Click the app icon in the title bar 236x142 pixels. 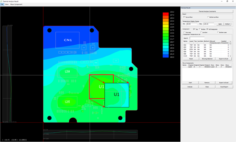pyautogui.click(x=1, y=1)
